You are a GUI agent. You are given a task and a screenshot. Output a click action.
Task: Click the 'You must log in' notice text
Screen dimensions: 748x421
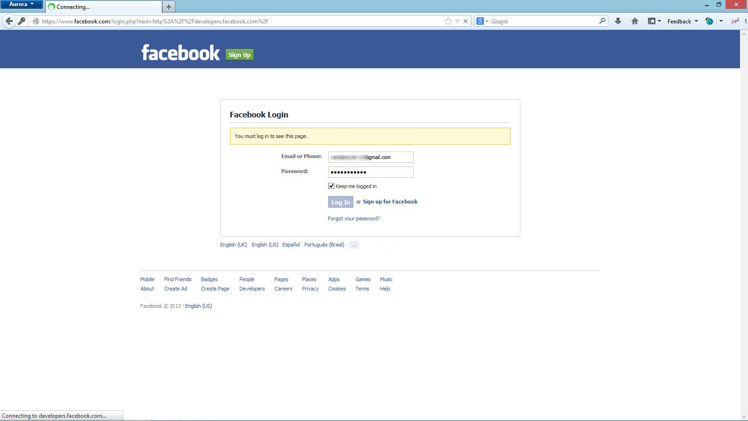pyautogui.click(x=271, y=136)
